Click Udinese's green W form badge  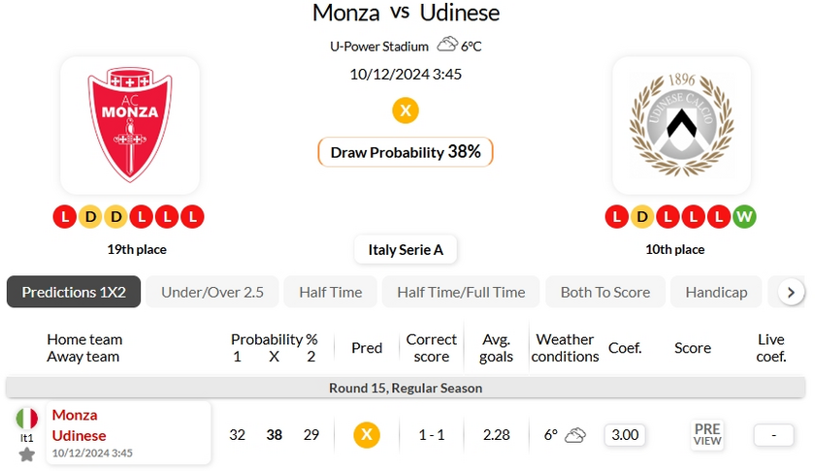coord(744,216)
